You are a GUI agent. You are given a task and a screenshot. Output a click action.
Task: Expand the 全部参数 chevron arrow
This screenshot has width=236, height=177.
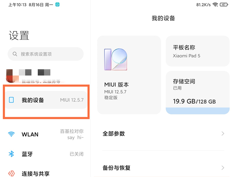click(223, 134)
